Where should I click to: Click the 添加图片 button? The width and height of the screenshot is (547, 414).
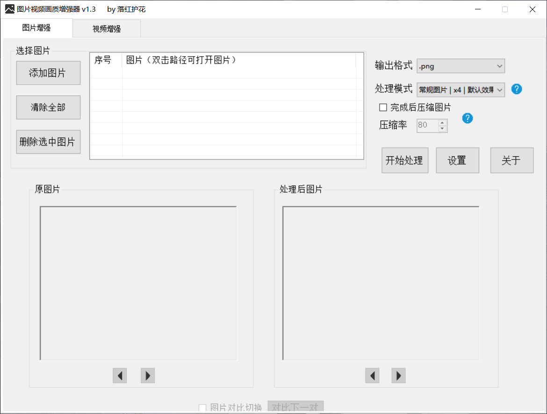tap(48, 73)
